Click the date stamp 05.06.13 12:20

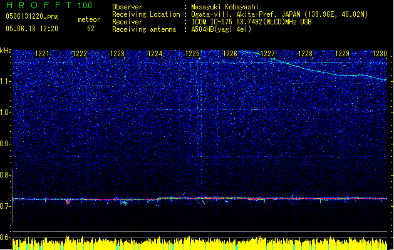[32, 29]
